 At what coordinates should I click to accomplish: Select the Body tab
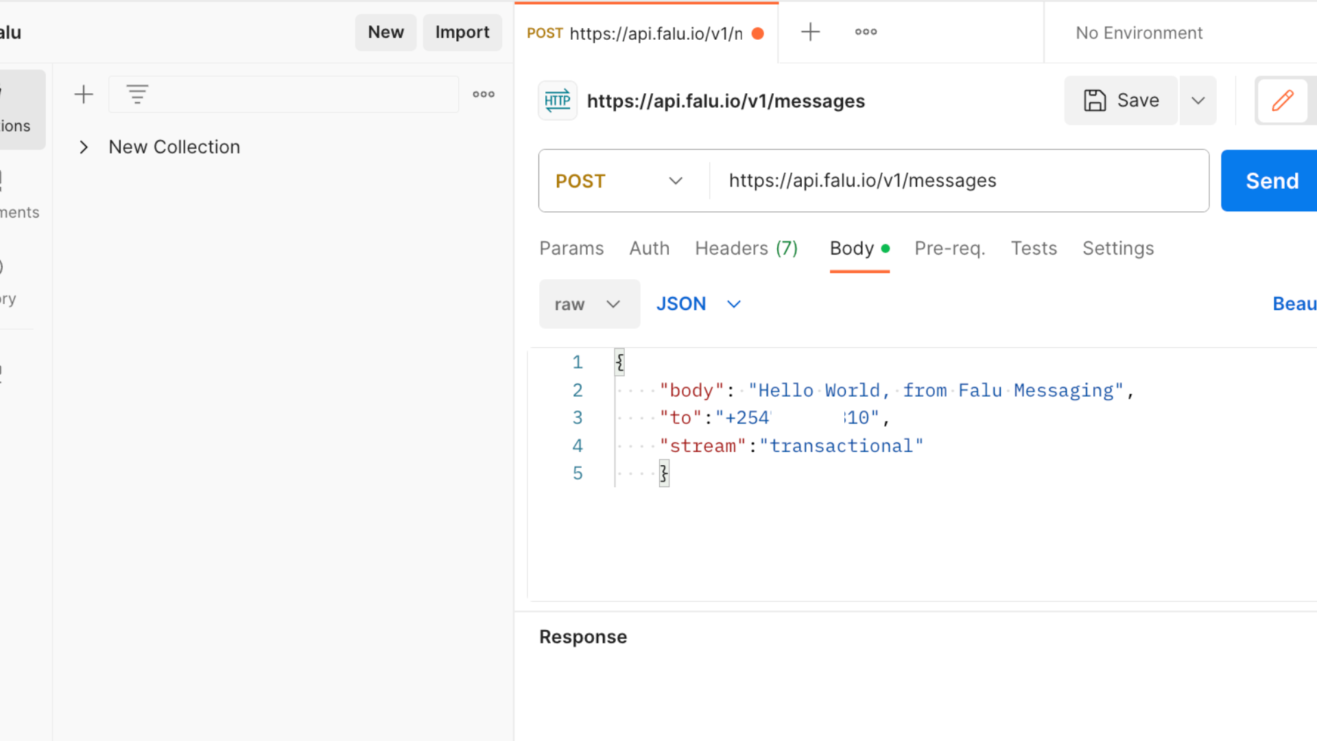[x=859, y=248]
